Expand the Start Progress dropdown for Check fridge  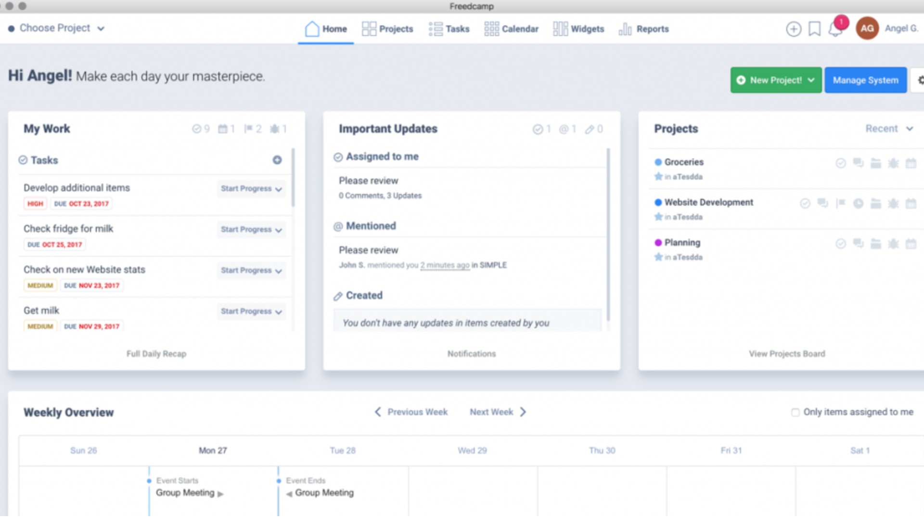coord(278,229)
